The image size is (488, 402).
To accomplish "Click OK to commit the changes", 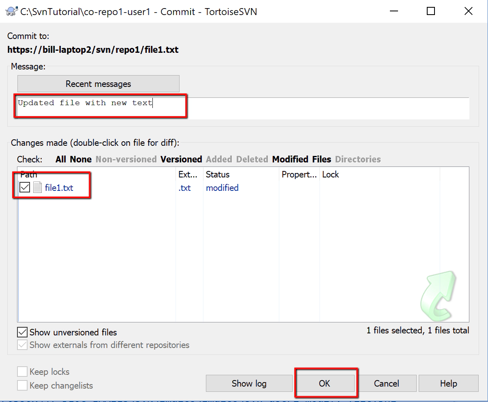I will [x=325, y=383].
